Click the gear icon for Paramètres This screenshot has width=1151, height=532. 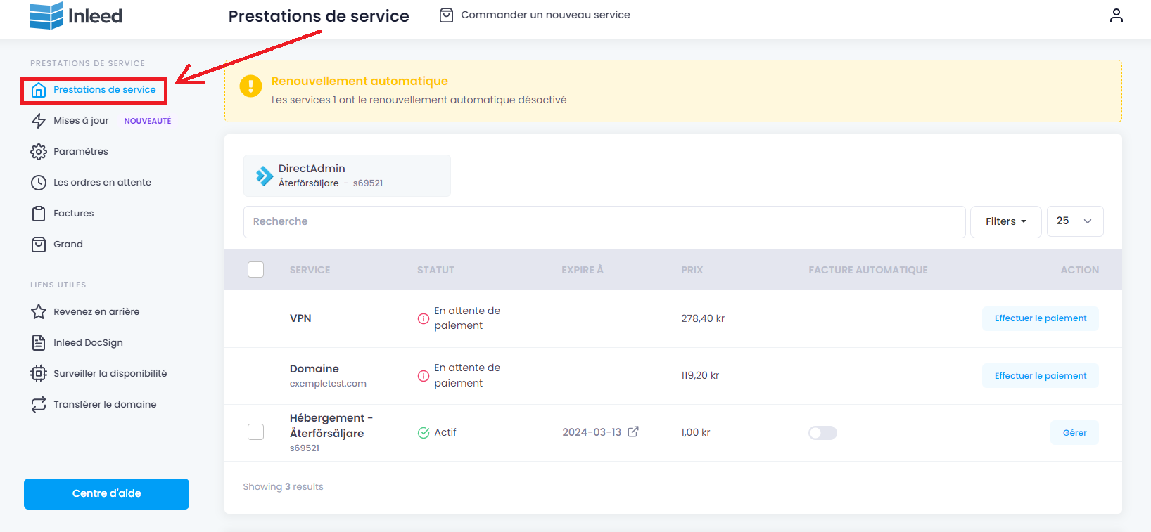pyautogui.click(x=39, y=152)
